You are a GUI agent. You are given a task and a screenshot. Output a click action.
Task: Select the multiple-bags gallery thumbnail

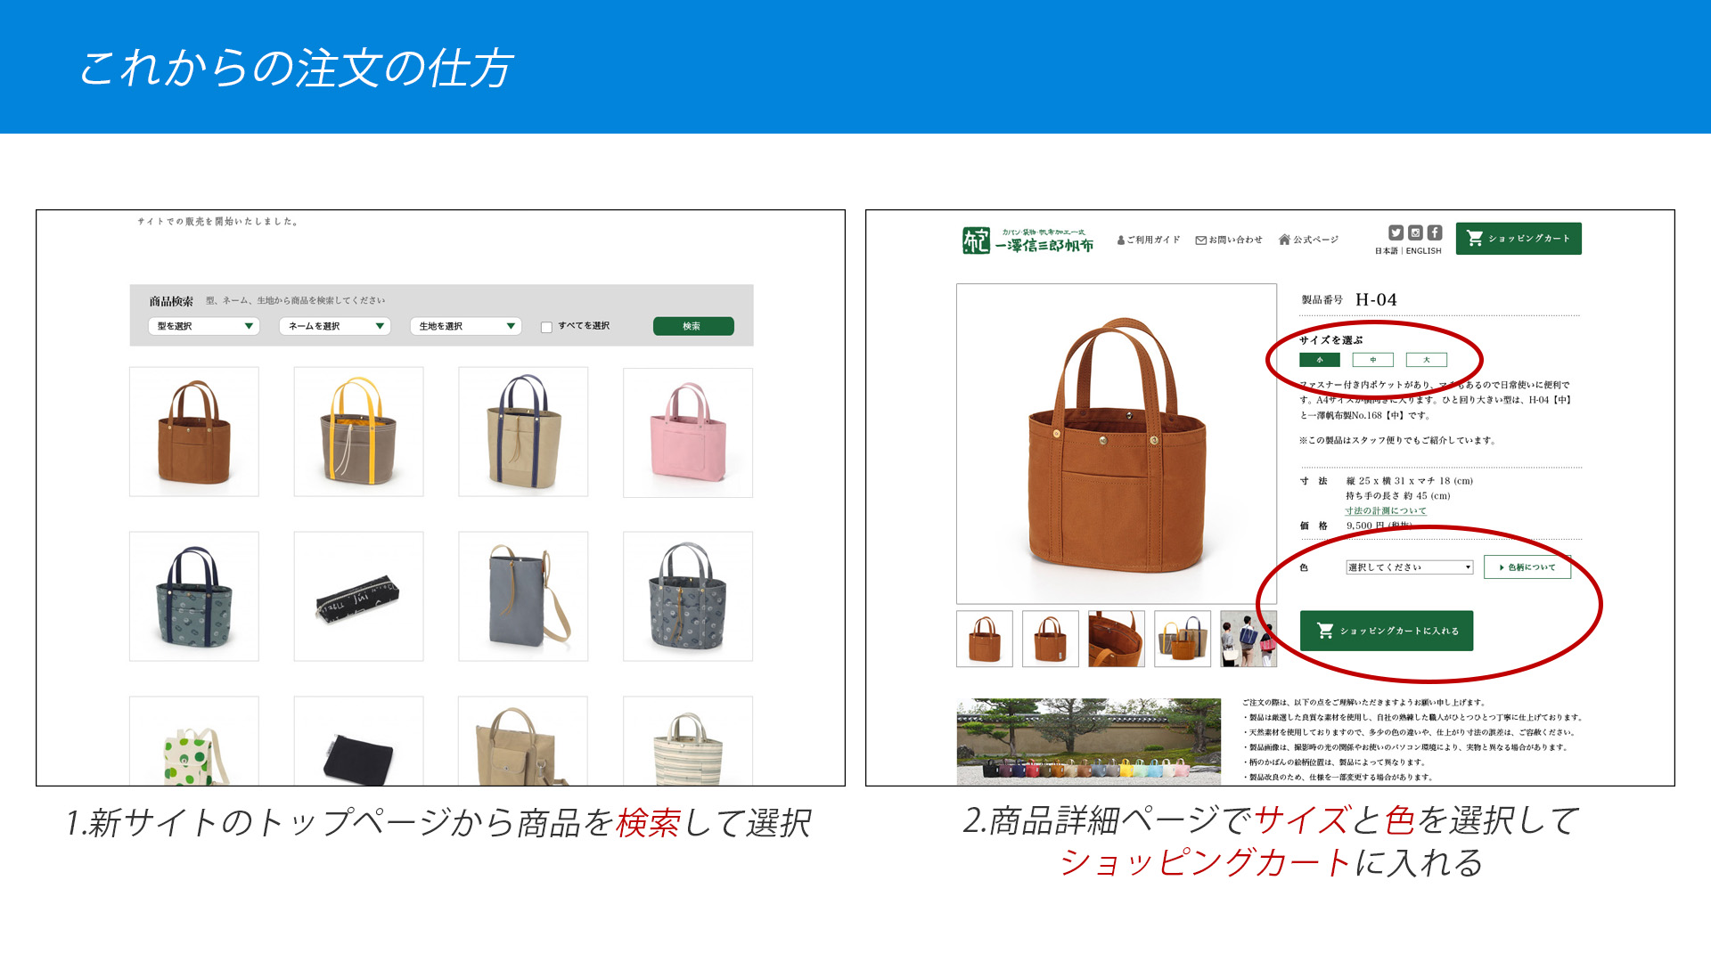pyautogui.click(x=1183, y=639)
